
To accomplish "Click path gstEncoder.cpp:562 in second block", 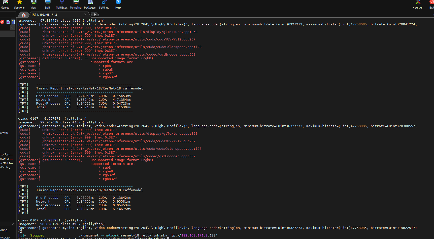I will pos(119,156).
